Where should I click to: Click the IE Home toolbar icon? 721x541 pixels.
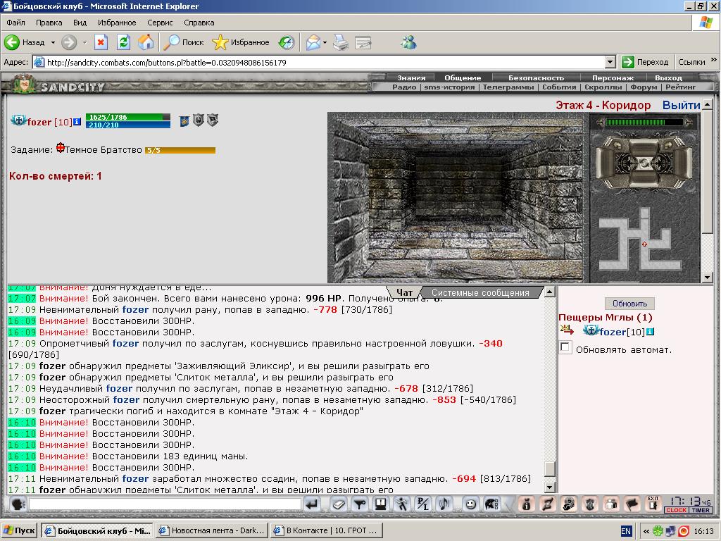click(x=146, y=42)
